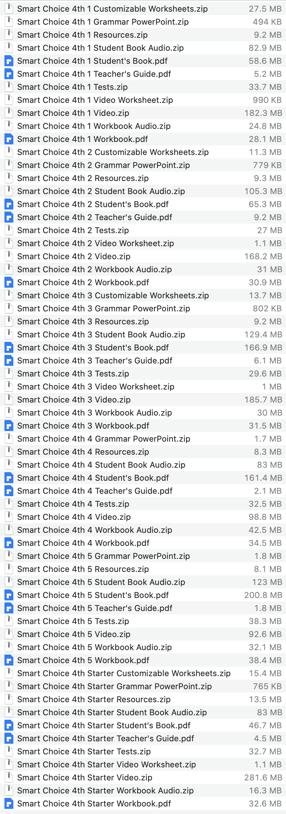The image size is (286, 814).
Task: Select Smart Choice 4th Starter Grammar PowerPoint.zip
Action: click(x=115, y=686)
